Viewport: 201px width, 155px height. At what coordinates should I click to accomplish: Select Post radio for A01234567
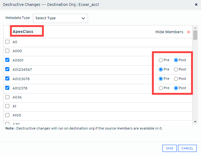click(x=176, y=70)
